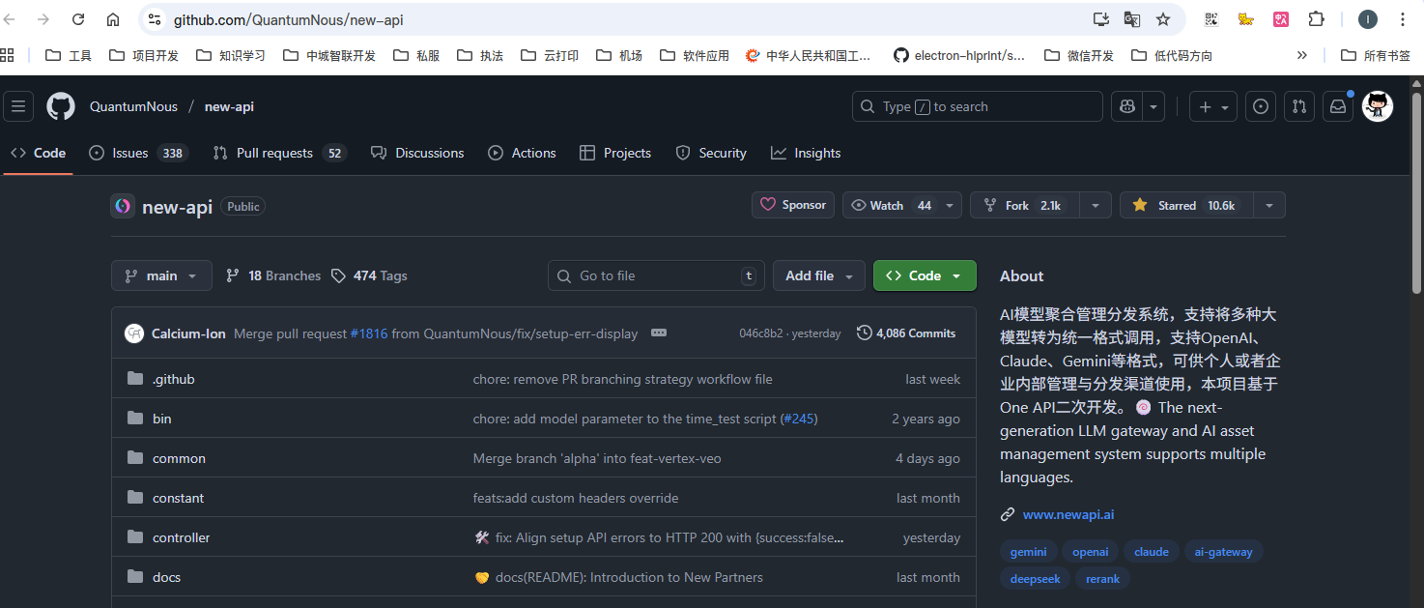Screen dimensions: 1424x608
Task: Open the issues circle icon in header
Action: [1260, 106]
